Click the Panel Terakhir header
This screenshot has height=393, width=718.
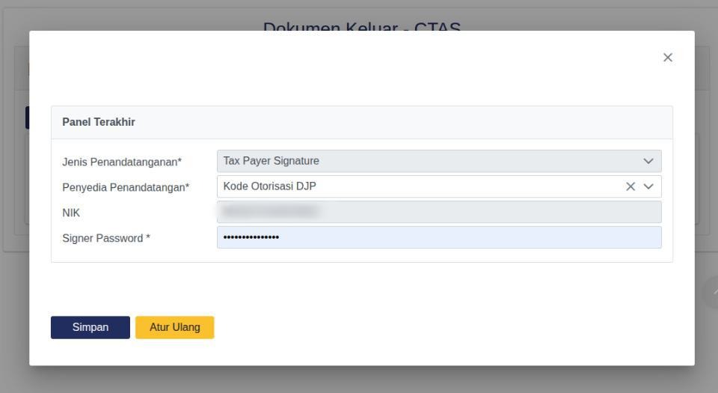99,122
